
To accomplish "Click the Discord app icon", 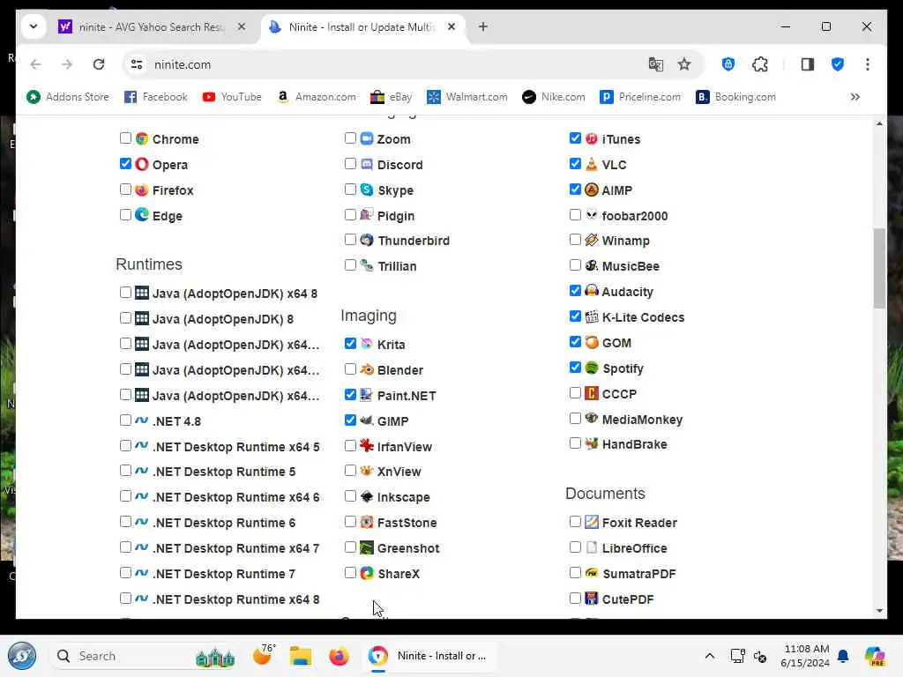I will pos(367,164).
